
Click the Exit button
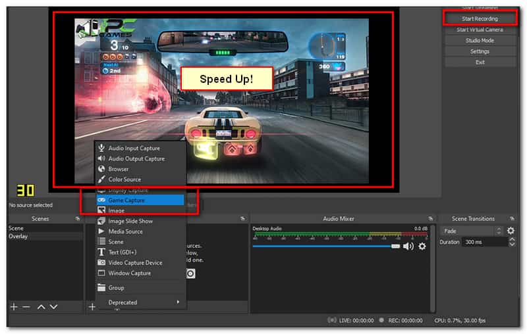(480, 62)
